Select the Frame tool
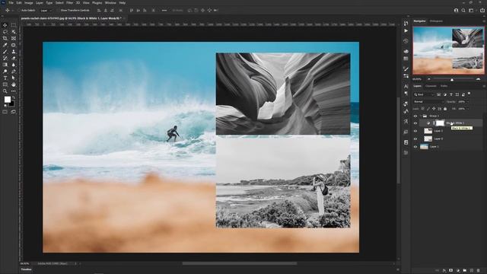487x274 pixels. (x=14, y=39)
